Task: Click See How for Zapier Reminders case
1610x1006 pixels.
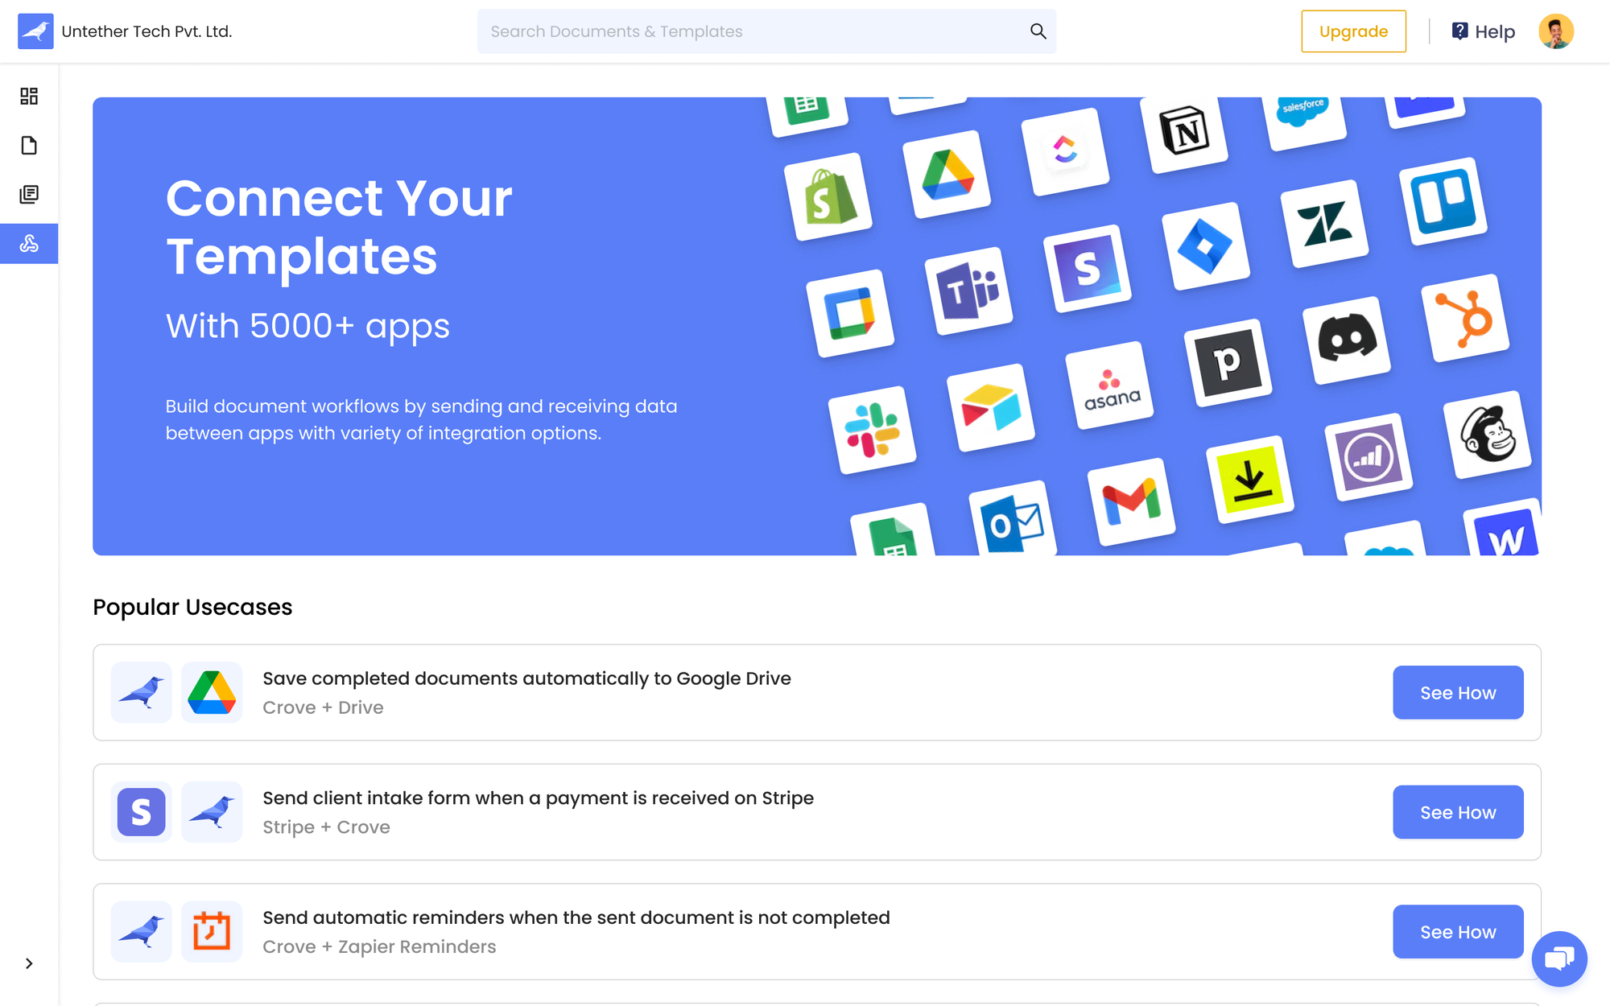Action: [x=1459, y=930]
